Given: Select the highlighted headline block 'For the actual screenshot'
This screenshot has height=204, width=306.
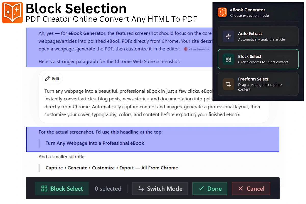Looking at the screenshot, I should click(153, 139).
